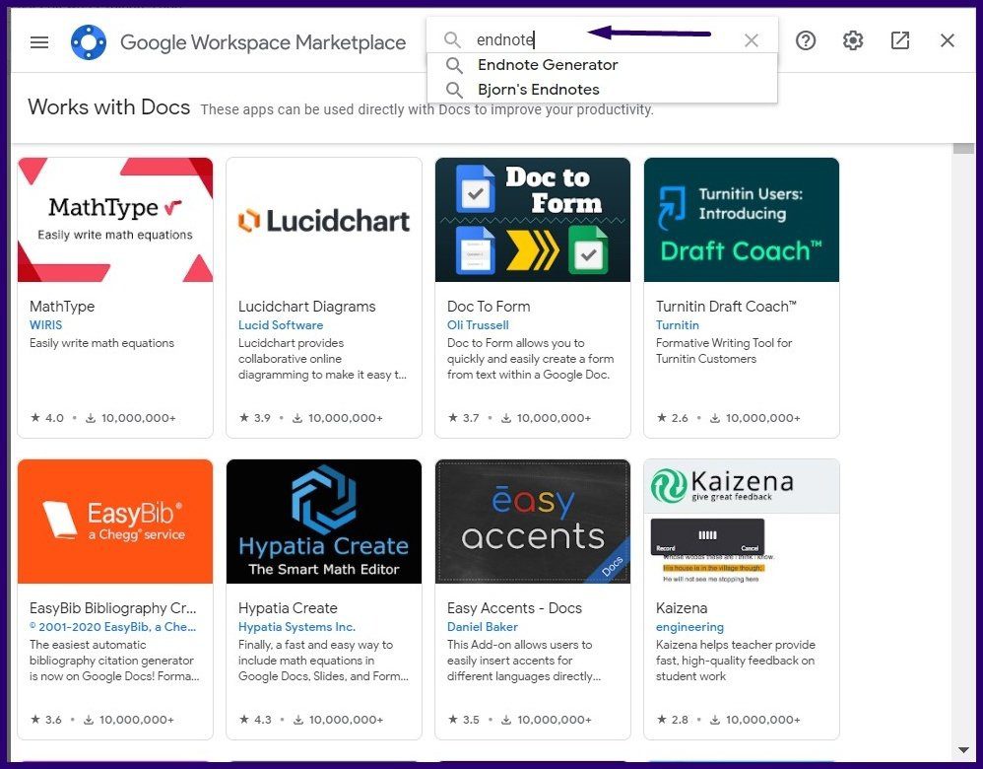This screenshot has height=769, width=983.
Task: Click the Lucidchart download count icon
Action: (297, 418)
